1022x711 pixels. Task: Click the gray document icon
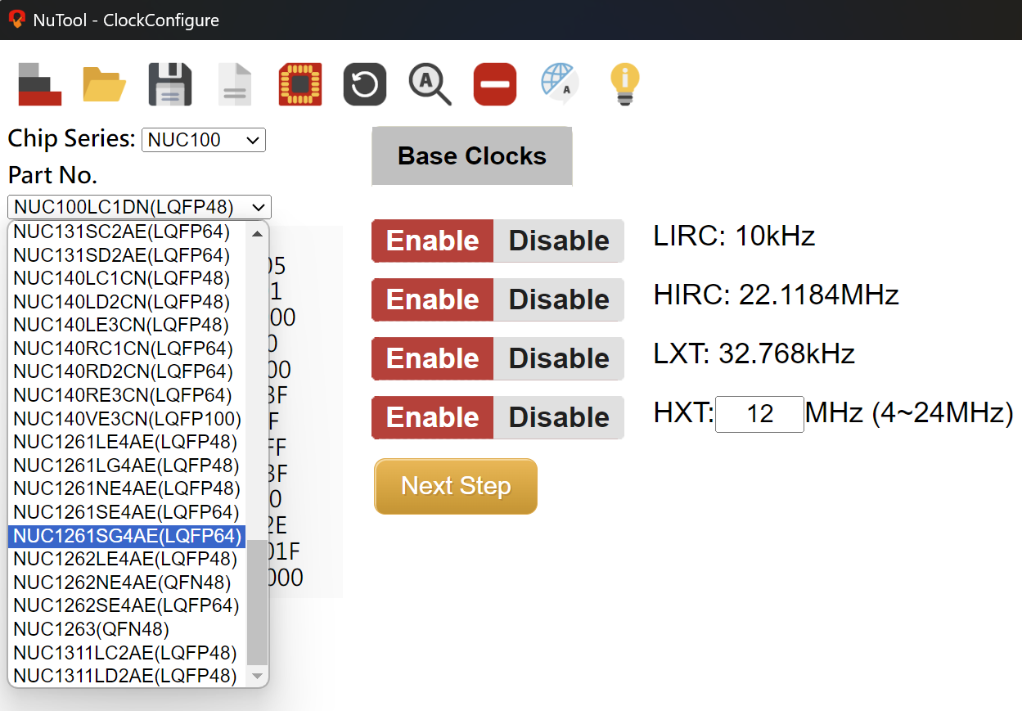coord(235,84)
